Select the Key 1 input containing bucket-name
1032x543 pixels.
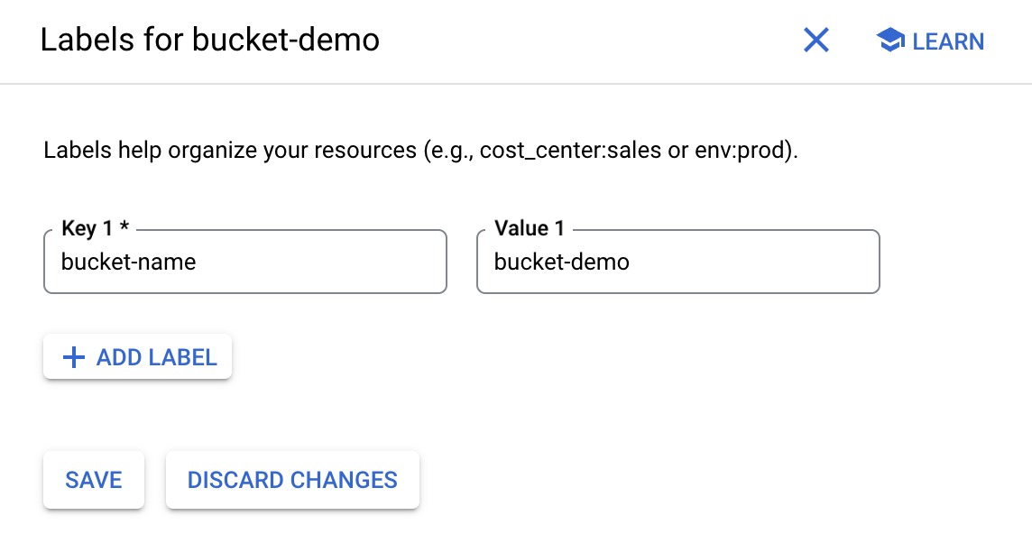tap(244, 262)
